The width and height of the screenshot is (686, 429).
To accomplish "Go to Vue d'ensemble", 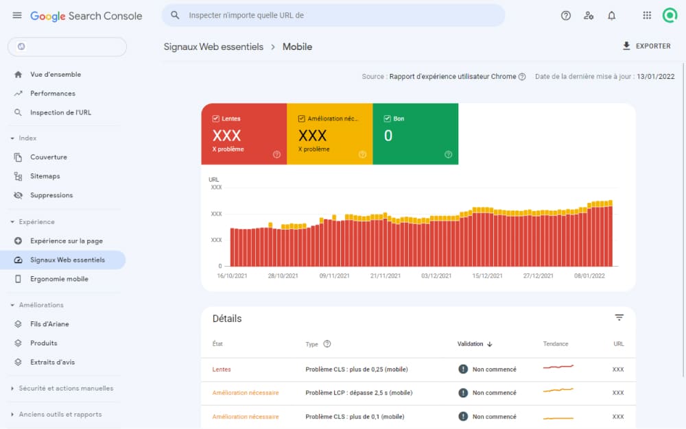I will click(56, 74).
